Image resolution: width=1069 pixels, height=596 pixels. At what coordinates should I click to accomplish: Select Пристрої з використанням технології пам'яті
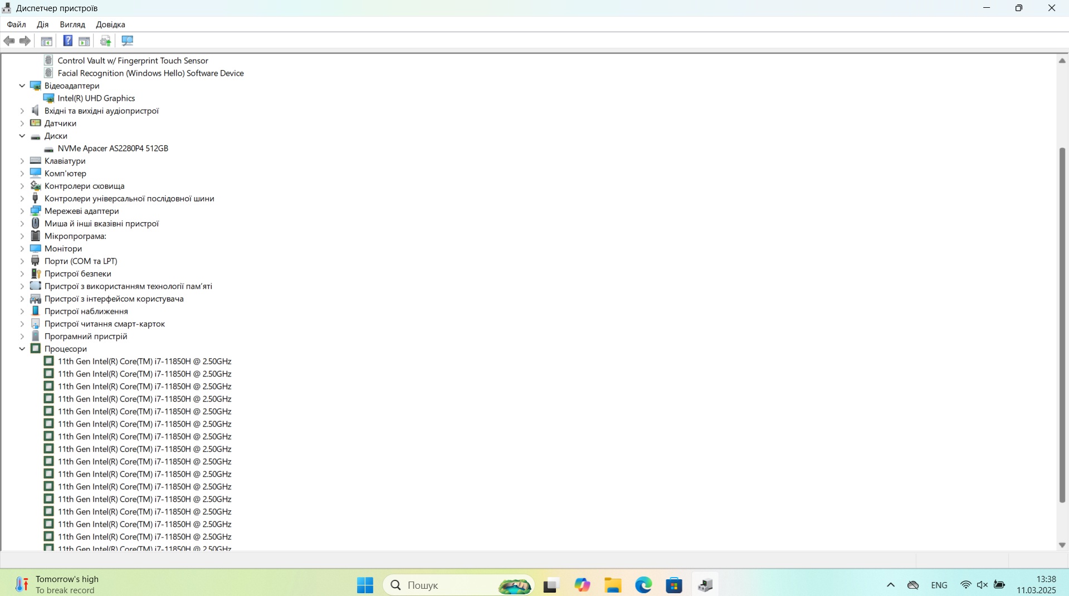coord(128,286)
